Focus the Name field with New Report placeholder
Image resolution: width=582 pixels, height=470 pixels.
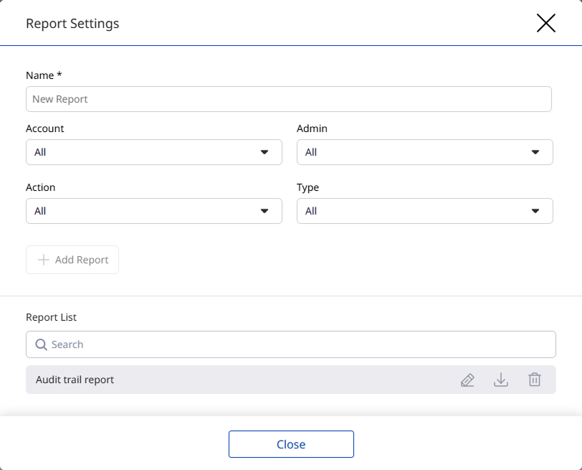(288, 99)
